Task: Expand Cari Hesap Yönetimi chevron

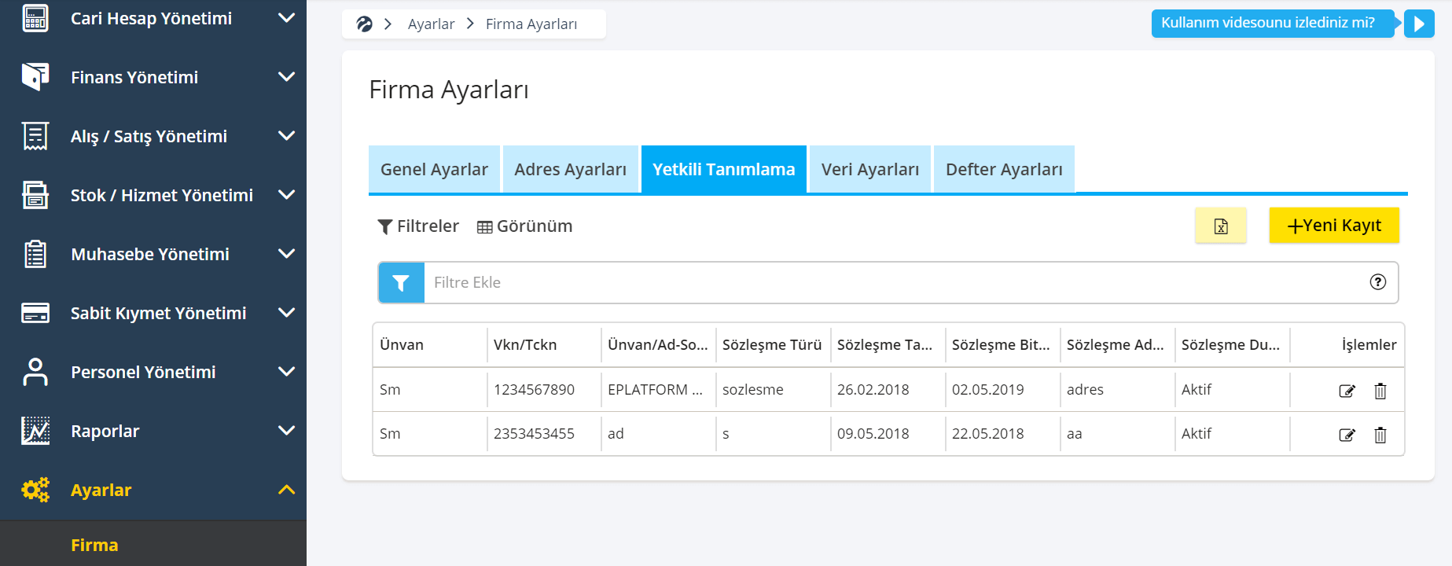Action: (287, 17)
